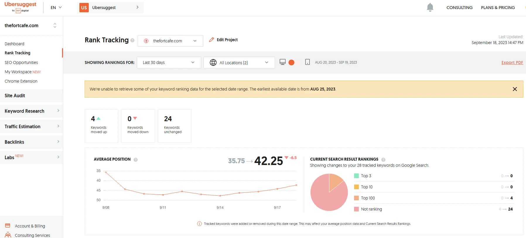Screen dimensions: 526x238
Task: Click the last data point on position chart
Action: (x=296, y=185)
